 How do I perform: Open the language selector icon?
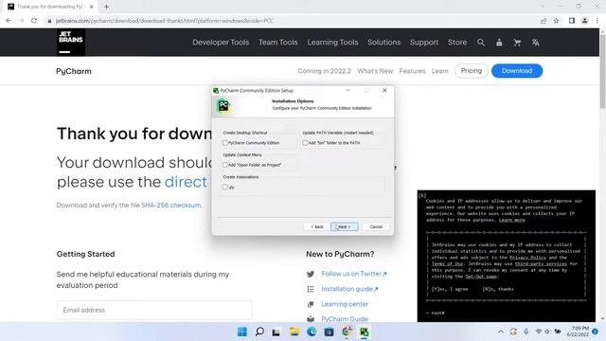tap(535, 43)
